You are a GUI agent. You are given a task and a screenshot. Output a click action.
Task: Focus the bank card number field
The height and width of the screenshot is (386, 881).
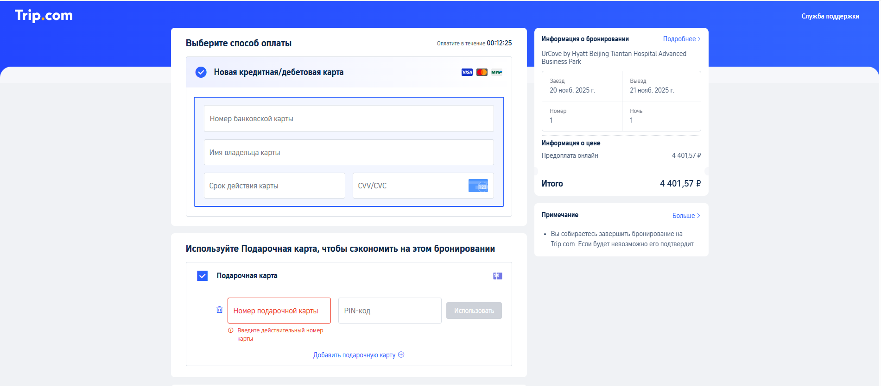pyautogui.click(x=349, y=118)
